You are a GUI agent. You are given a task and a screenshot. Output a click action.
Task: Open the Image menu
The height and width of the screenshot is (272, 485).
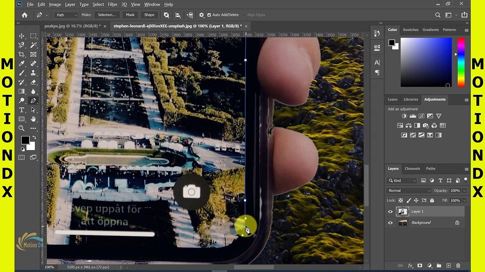tap(55, 4)
